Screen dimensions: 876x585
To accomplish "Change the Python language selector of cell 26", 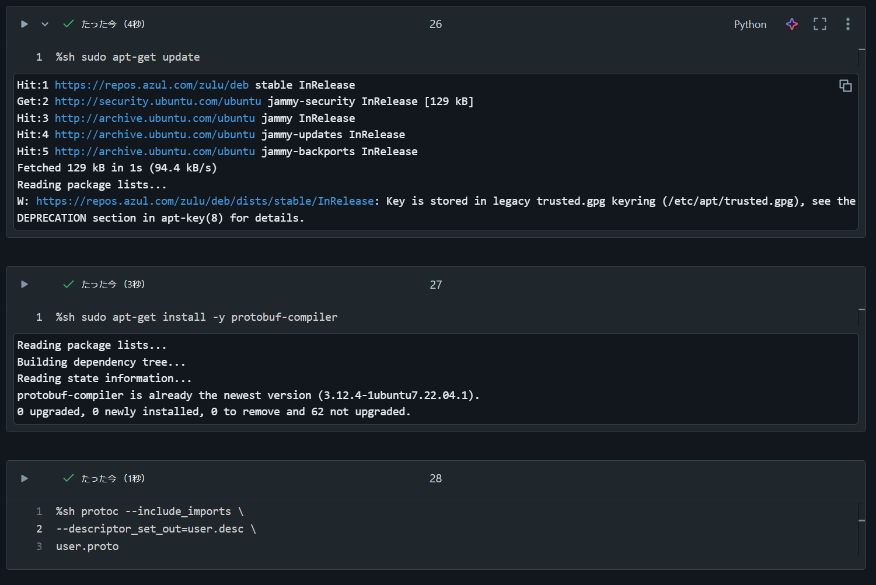I will coord(750,24).
